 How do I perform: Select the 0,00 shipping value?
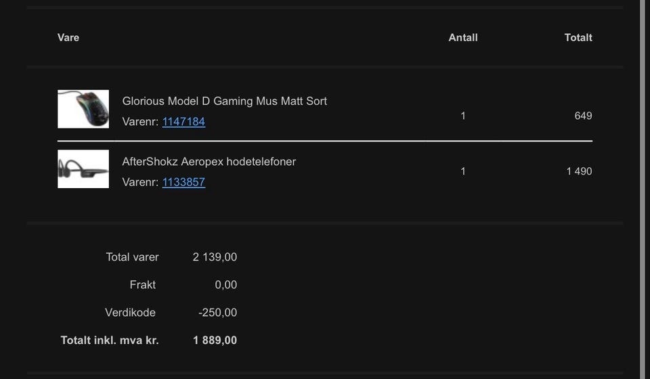[226, 285]
